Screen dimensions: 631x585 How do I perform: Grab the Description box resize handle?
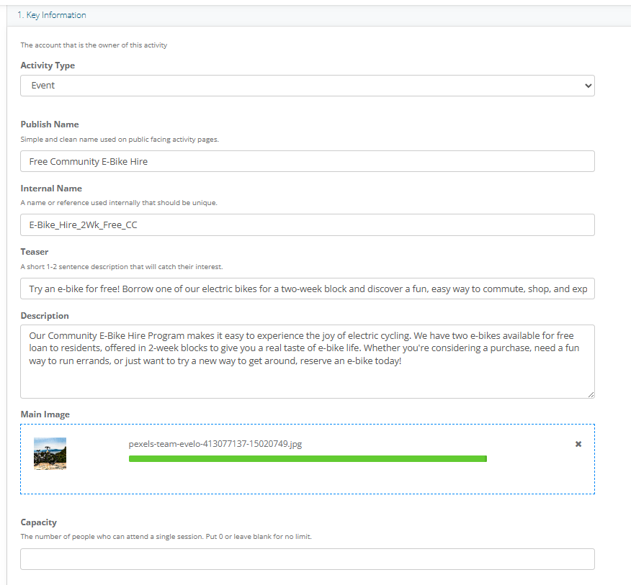click(x=591, y=394)
